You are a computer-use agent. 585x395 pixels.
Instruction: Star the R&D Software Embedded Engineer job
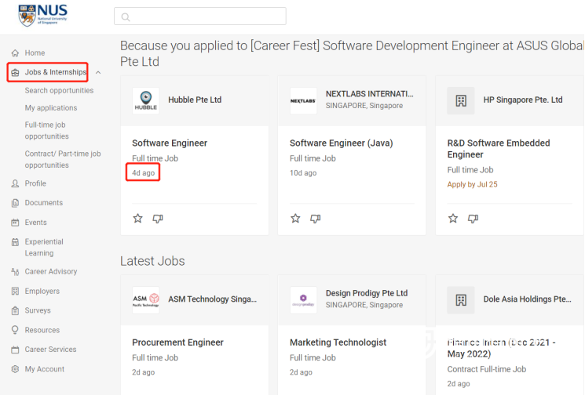(453, 219)
